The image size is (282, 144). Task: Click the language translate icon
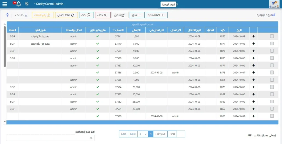[27, 4]
